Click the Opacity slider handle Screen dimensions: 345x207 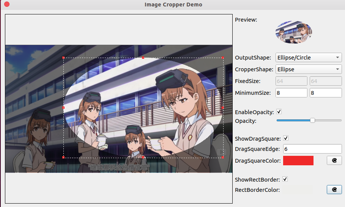point(312,121)
